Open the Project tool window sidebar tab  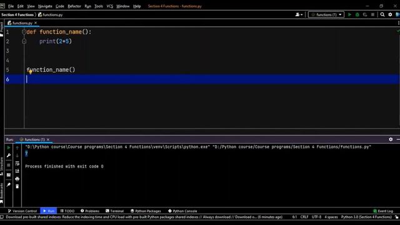tap(2, 29)
